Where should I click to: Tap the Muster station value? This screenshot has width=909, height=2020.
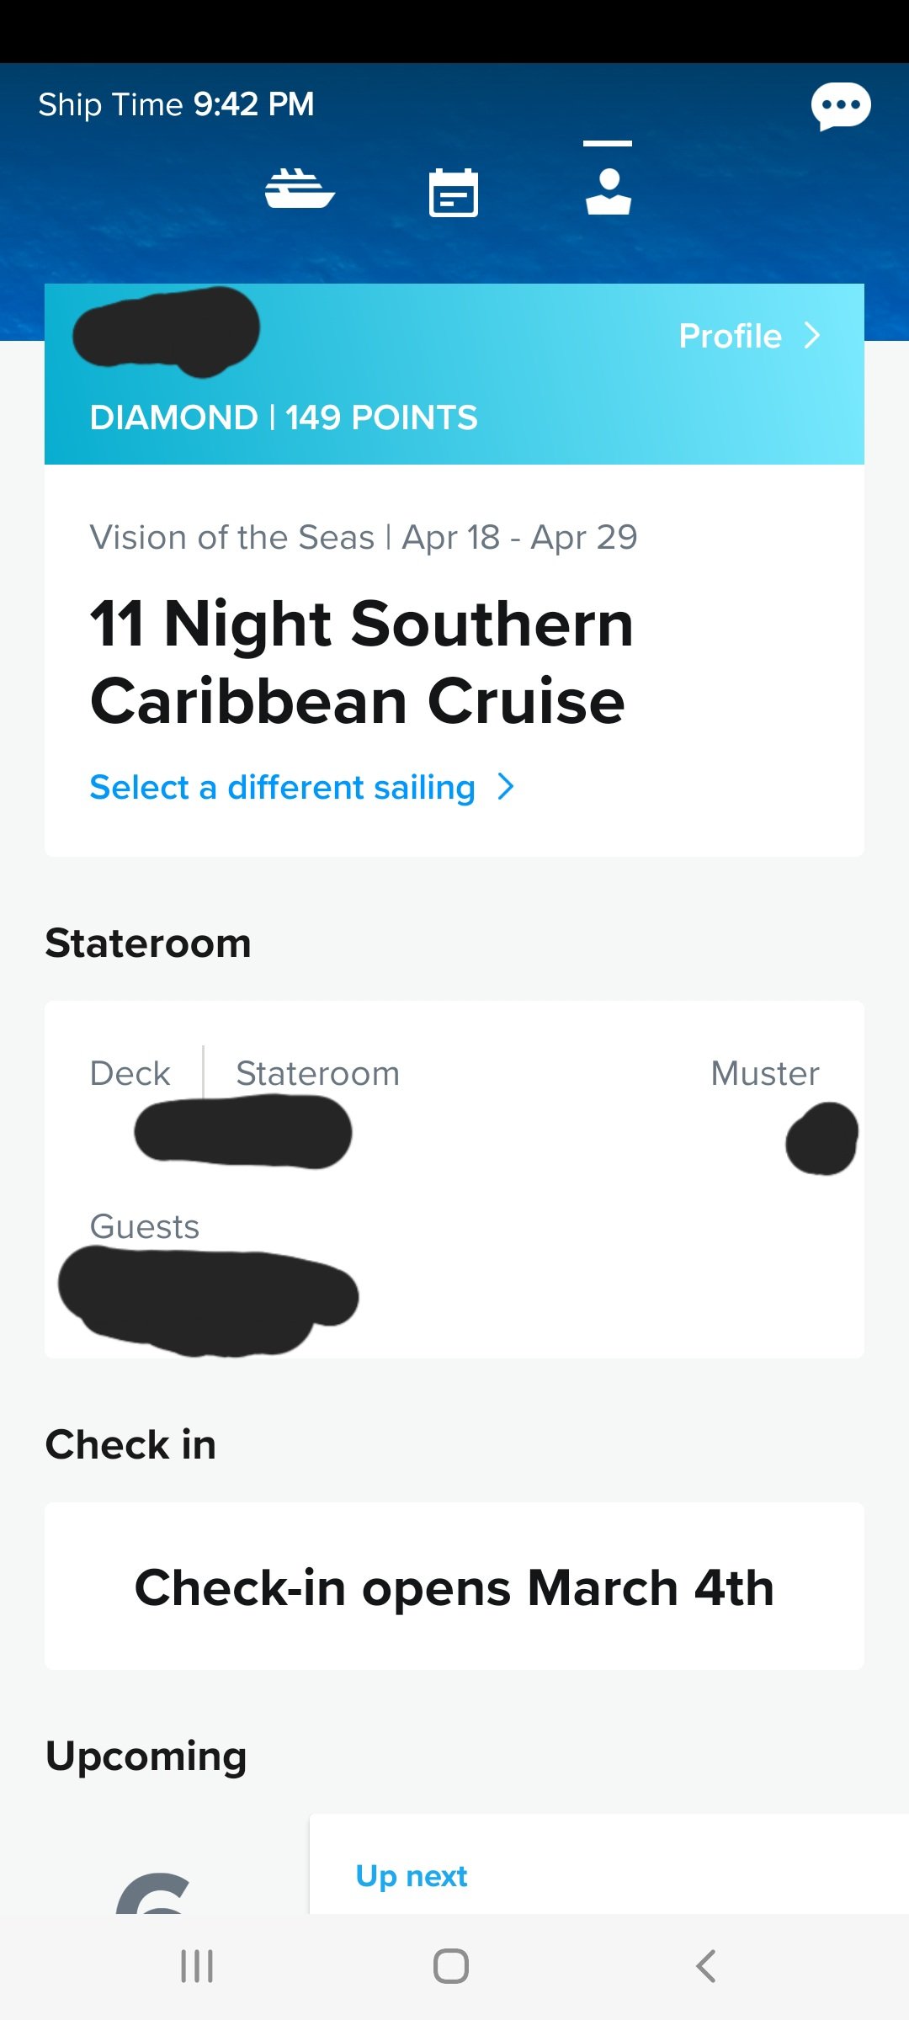(x=822, y=1138)
